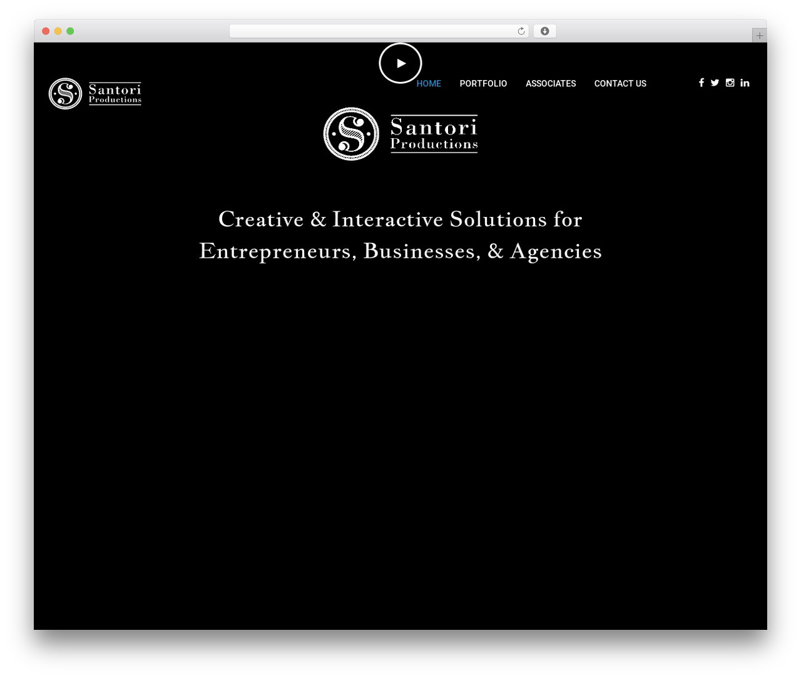801x678 pixels.
Task: Open the PORTFOLIO menu item
Action: click(483, 83)
